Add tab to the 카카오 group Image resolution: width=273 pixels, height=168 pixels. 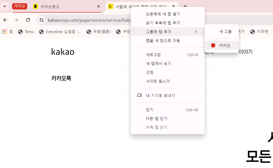point(222,45)
